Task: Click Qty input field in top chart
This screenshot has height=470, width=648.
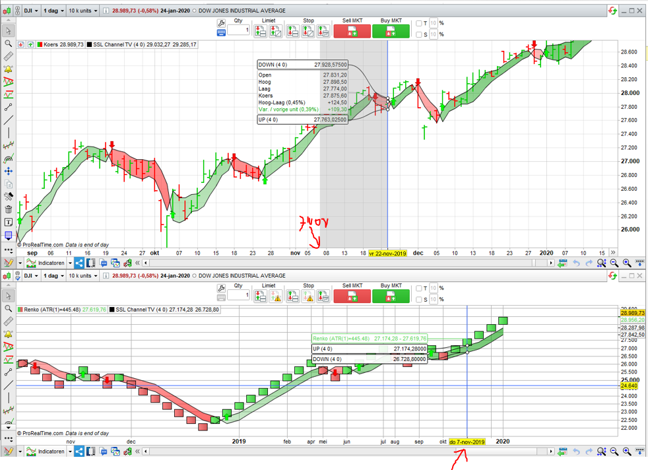Action: coord(238,30)
